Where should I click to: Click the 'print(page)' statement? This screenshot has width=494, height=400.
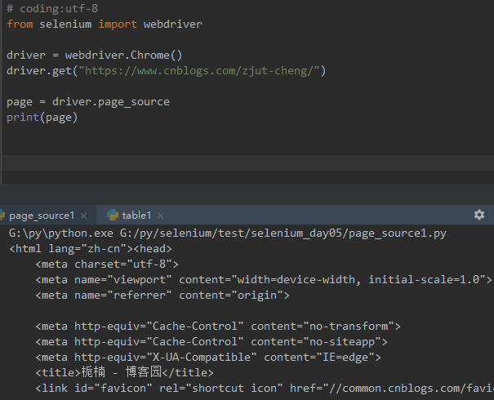[x=42, y=118]
